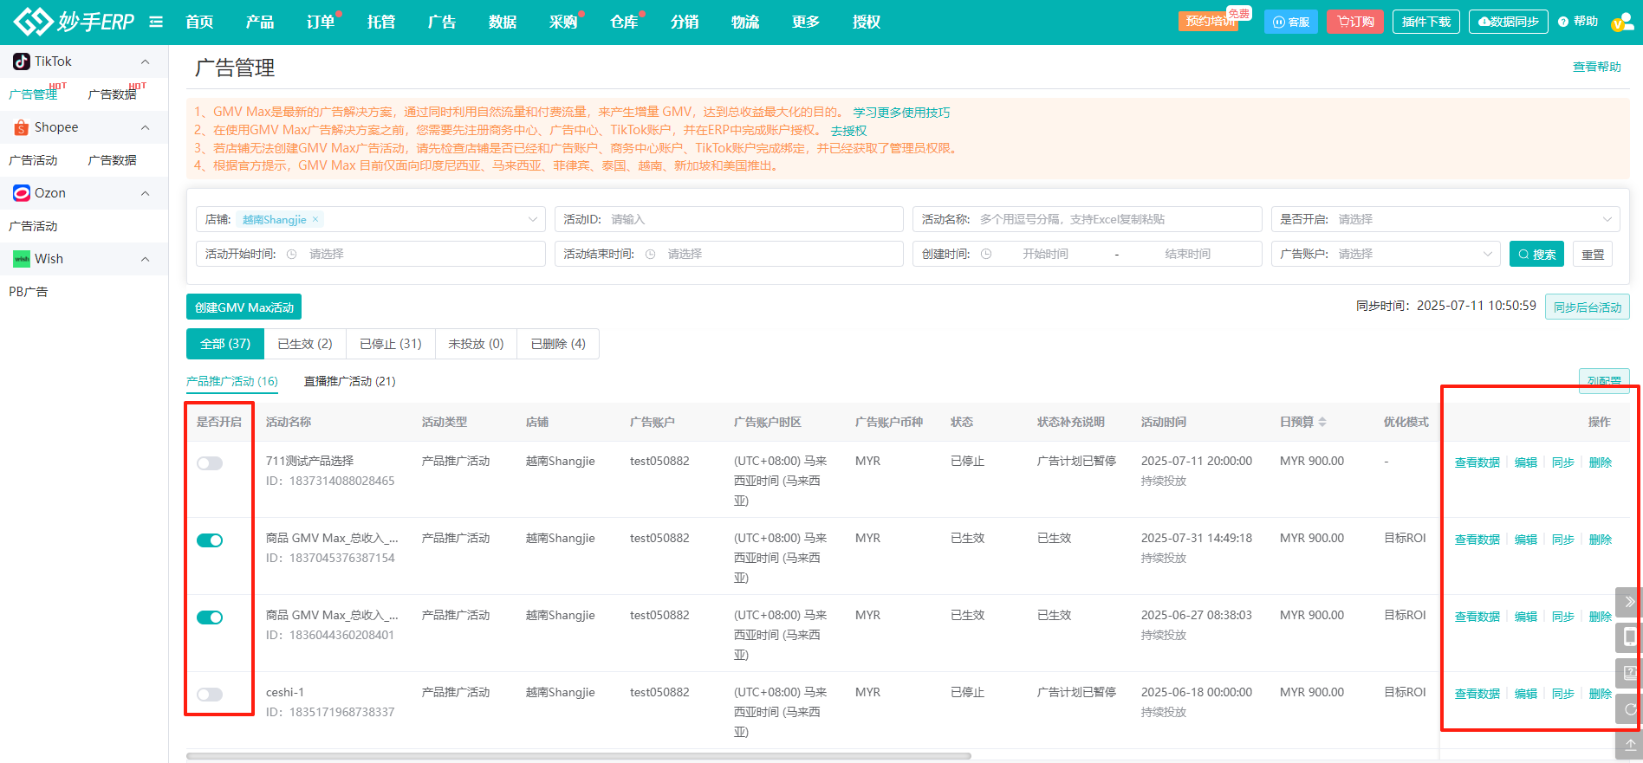1643x763 pixels.
Task: Click the Shopee bag icon in sidebar
Action: tap(22, 127)
